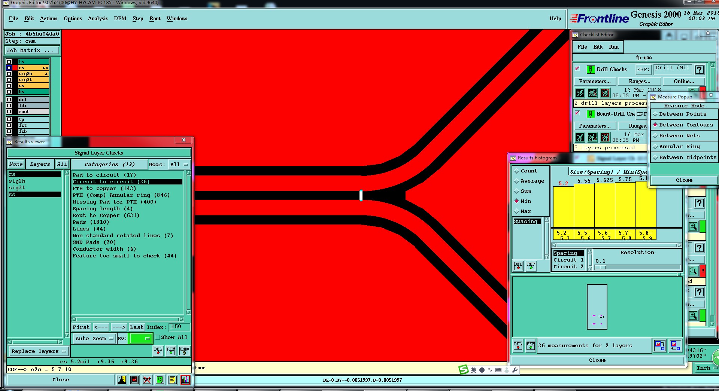Click the First button in Results viewer
The image size is (719, 391).
click(81, 327)
